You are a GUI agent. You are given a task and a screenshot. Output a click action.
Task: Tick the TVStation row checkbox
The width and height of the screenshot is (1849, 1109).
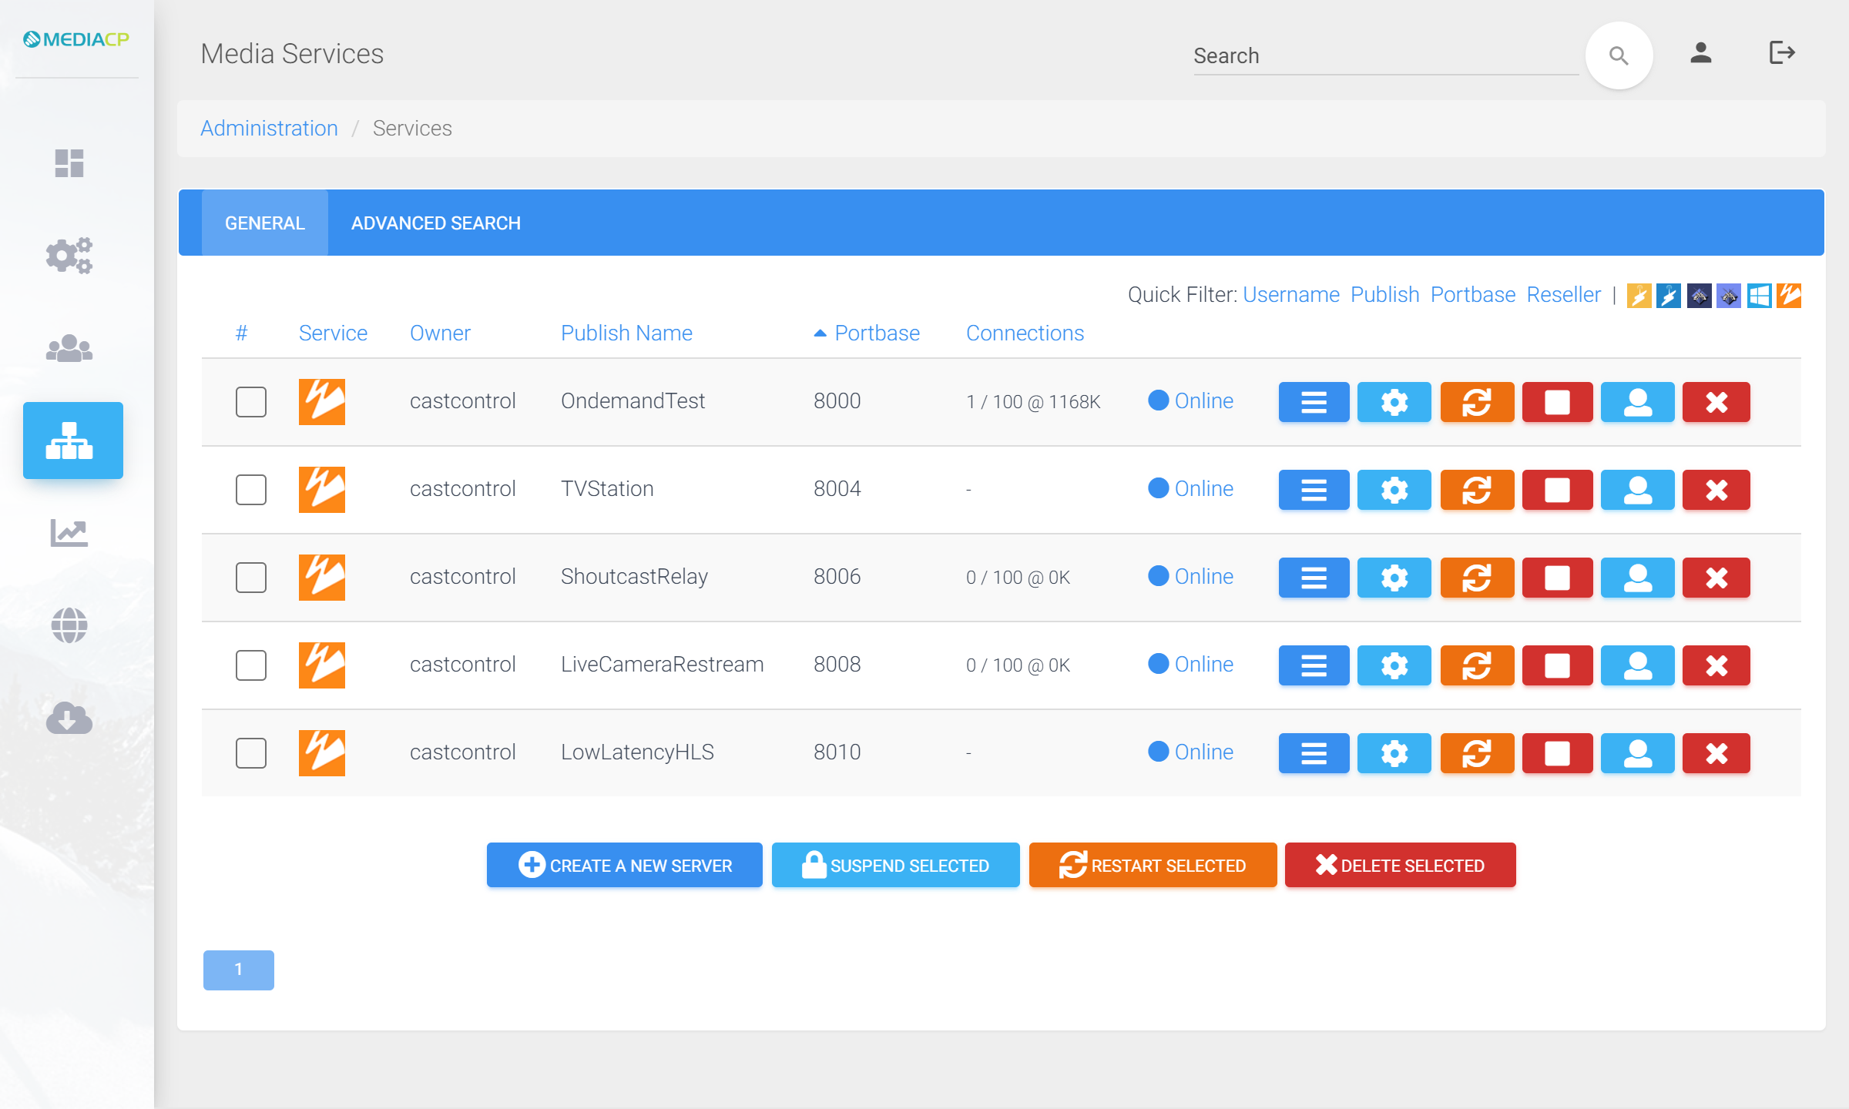(251, 490)
